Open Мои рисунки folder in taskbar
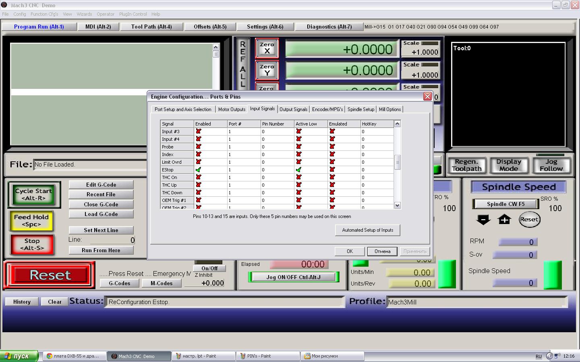 pyautogui.click(x=332, y=356)
